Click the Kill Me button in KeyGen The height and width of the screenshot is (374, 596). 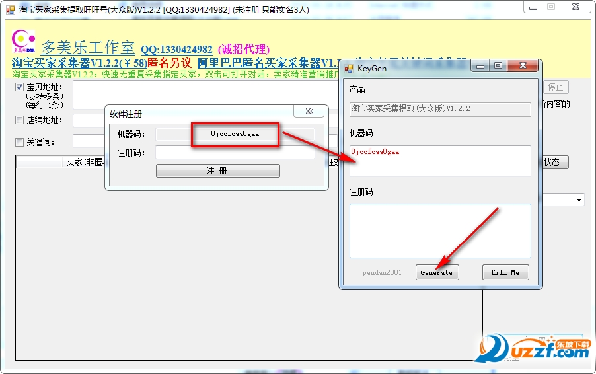tap(505, 272)
